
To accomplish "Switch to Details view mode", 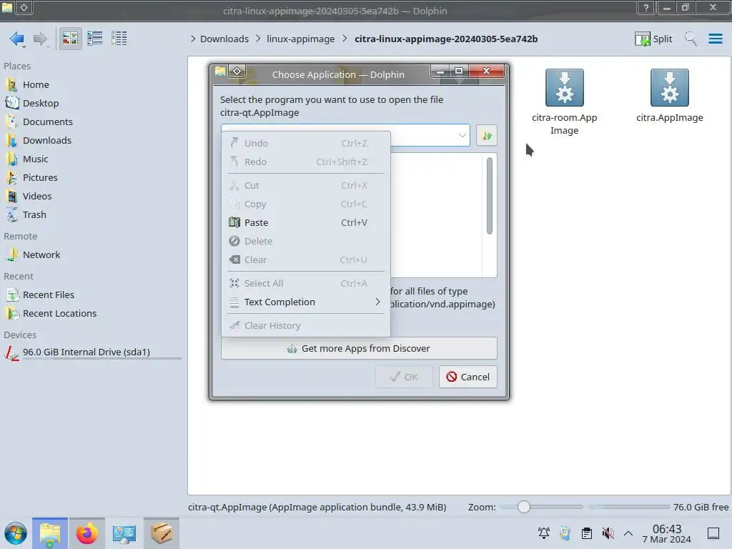I will tap(119, 39).
